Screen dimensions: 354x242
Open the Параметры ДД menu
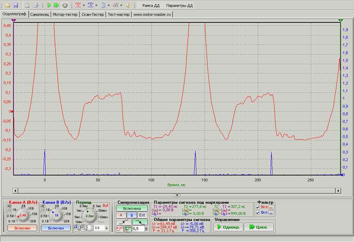click(179, 6)
